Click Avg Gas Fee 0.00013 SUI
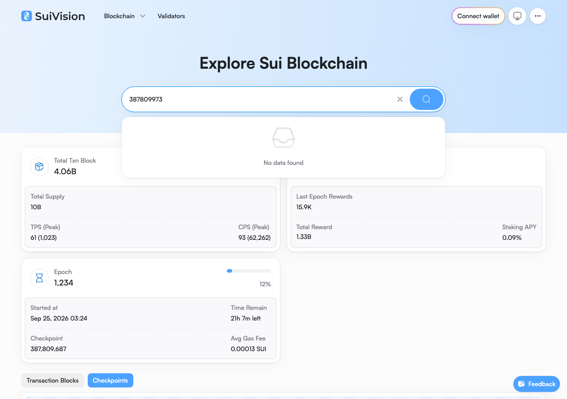This screenshot has width=567, height=399. click(x=249, y=349)
